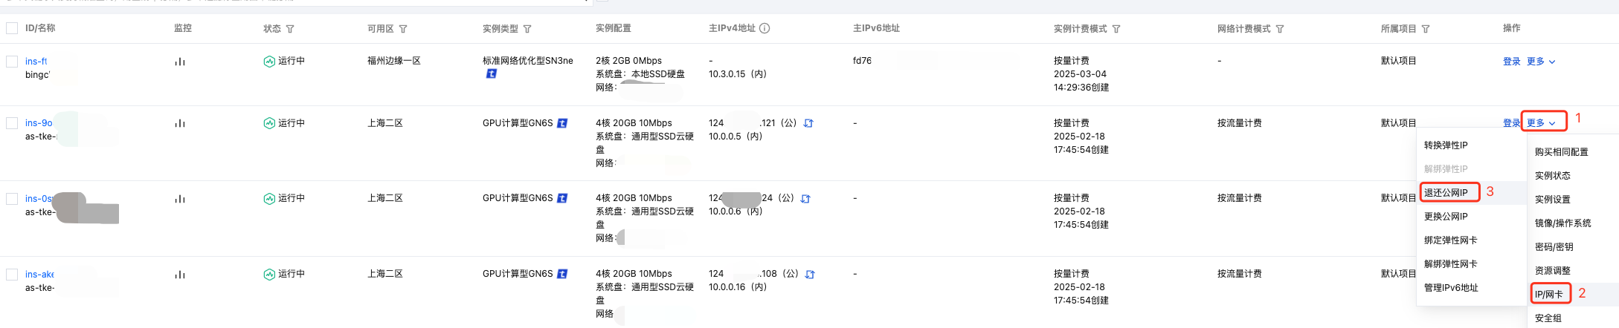Click 登录 link for the first instance
Screen dimensions: 1619x328
pos(1512,62)
